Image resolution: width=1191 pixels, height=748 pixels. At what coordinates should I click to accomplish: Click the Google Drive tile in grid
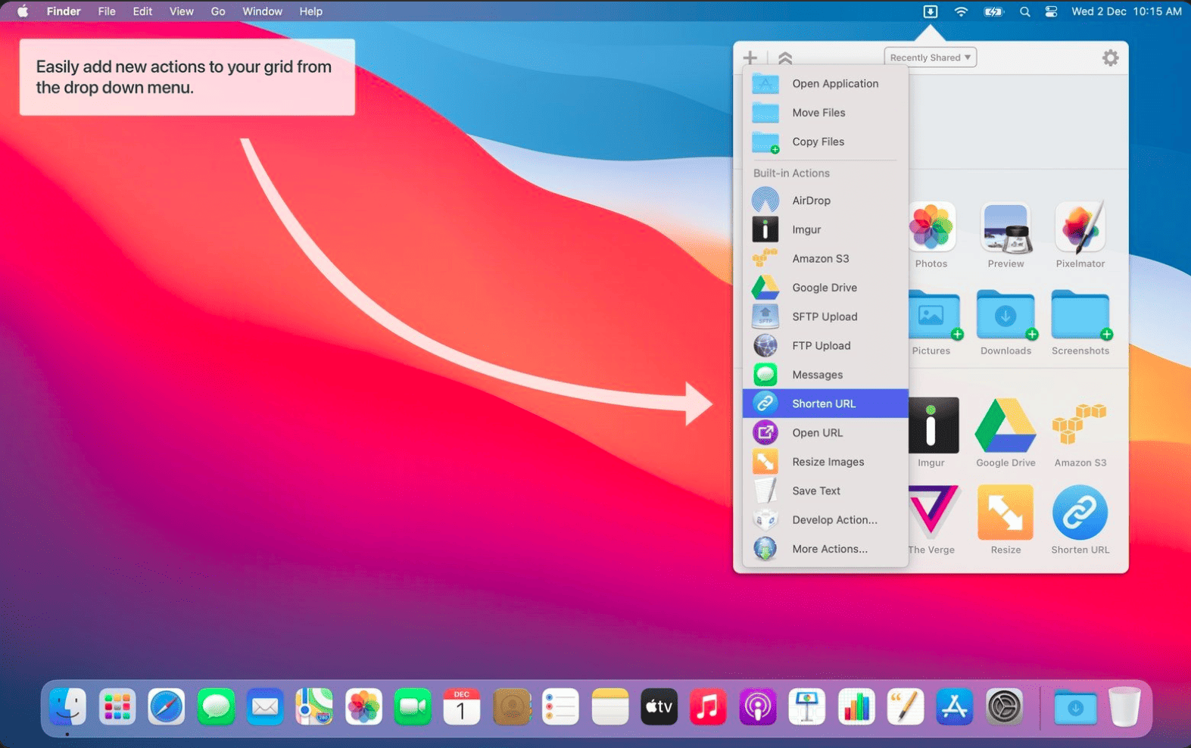pos(1005,425)
